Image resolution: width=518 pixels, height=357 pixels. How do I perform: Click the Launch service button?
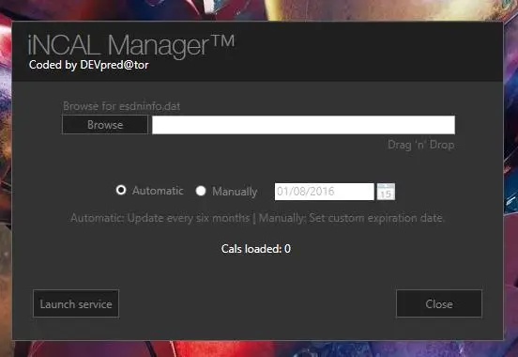[76, 303]
